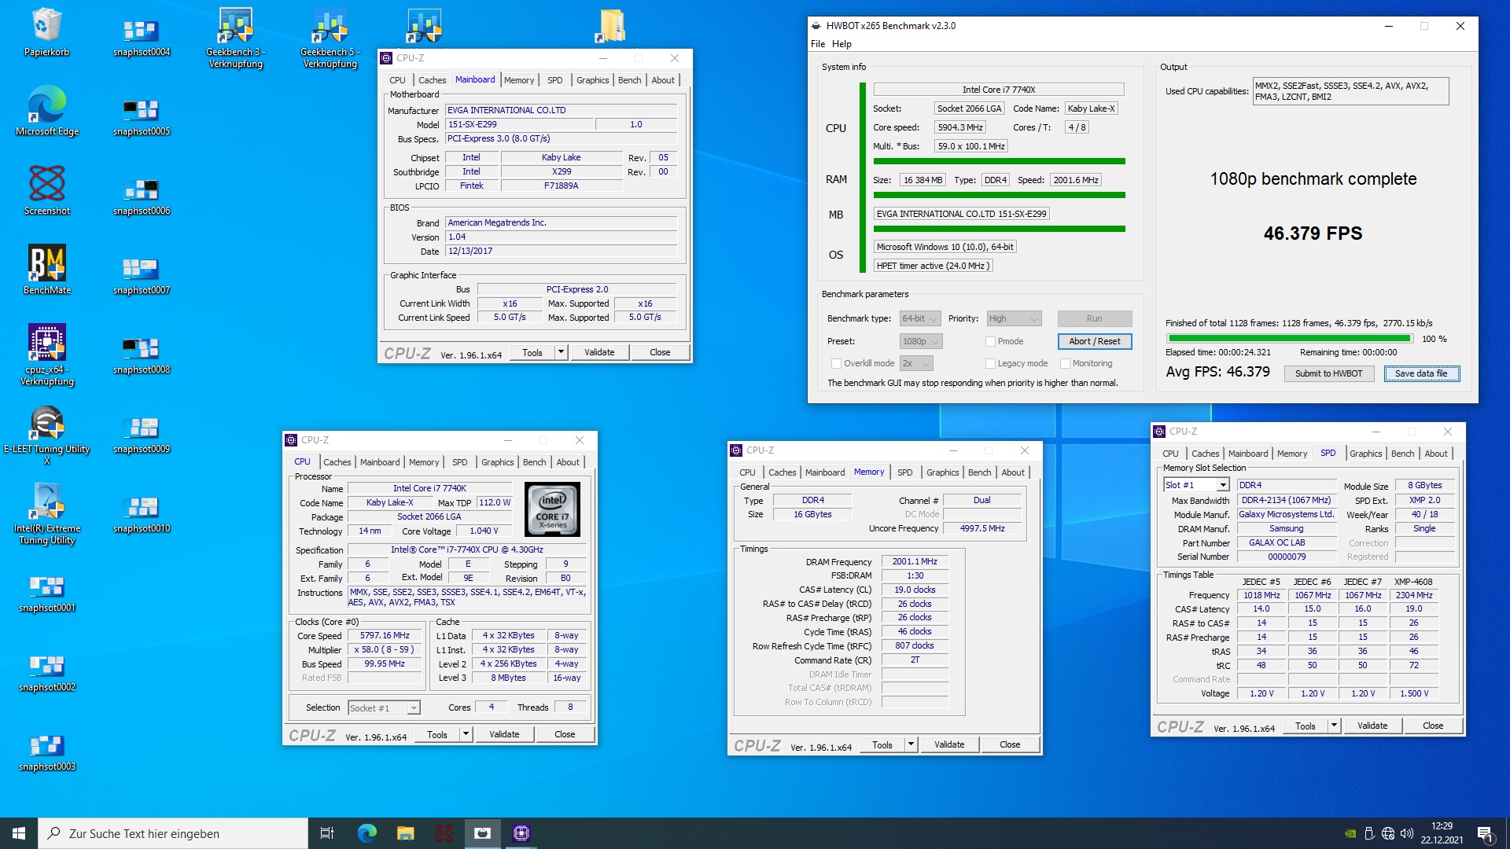Image resolution: width=1510 pixels, height=849 pixels.
Task: Click Close in Memory CPU-Z window
Action: (1010, 744)
